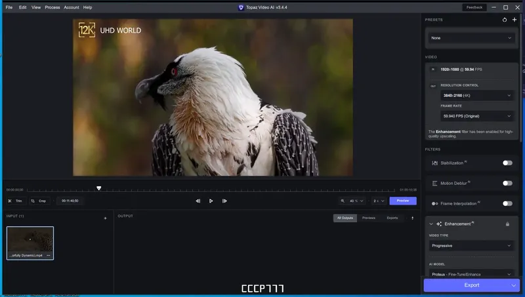The image size is (525, 297).
Task: Add a new preset with plus icon
Action: (x=514, y=20)
